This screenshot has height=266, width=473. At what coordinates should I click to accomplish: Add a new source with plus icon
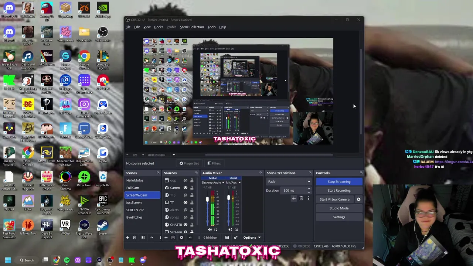tap(166, 238)
